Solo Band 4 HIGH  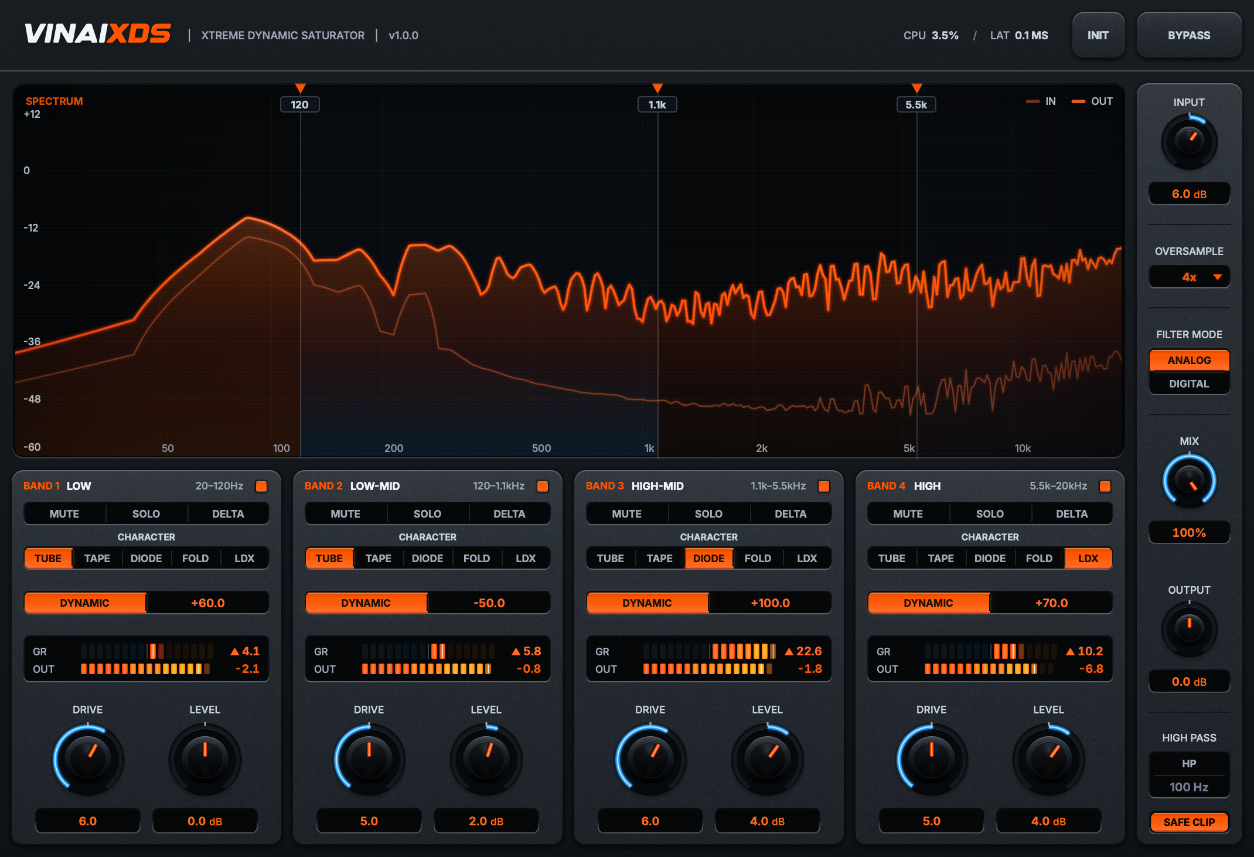pyautogui.click(x=990, y=513)
